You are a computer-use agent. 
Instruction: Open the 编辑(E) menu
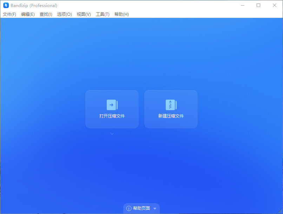(x=28, y=14)
